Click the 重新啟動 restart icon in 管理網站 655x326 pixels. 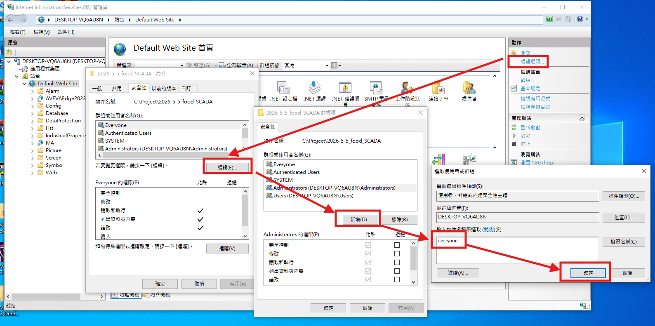coord(514,127)
